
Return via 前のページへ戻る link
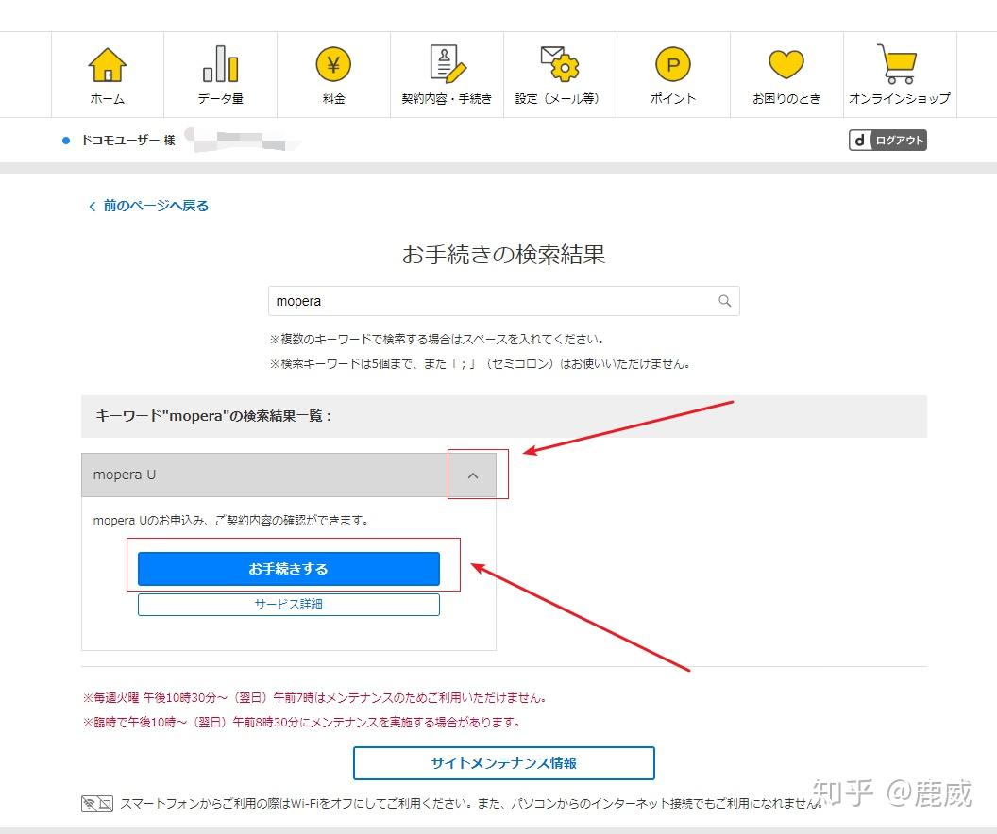pyautogui.click(x=148, y=206)
